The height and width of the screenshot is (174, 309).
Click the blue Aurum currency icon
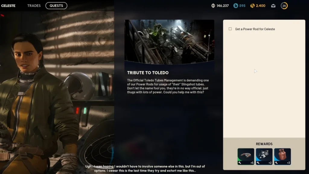tap(235, 6)
